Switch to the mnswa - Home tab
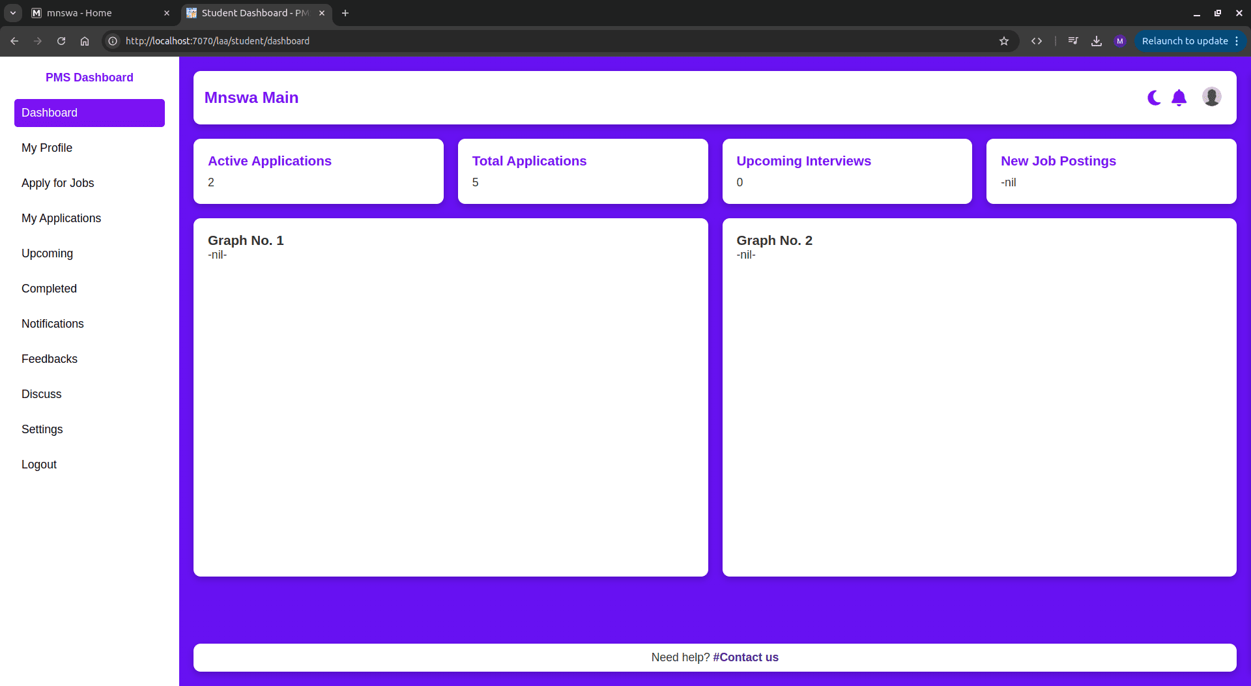This screenshot has height=686, width=1251. pos(98,13)
